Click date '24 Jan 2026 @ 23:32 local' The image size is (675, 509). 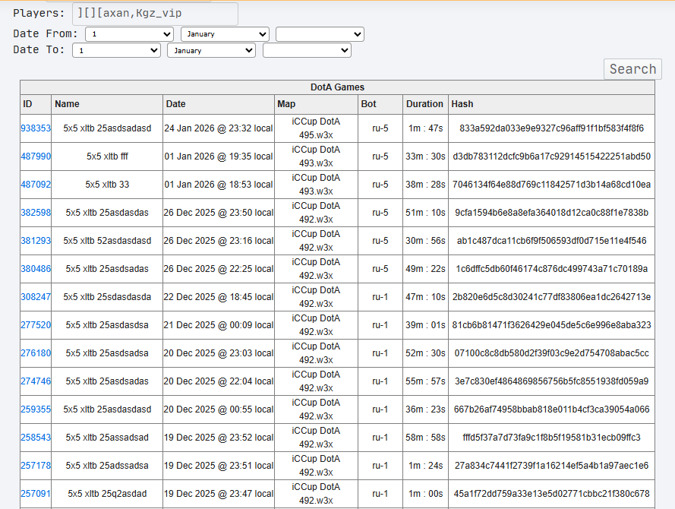click(x=219, y=128)
